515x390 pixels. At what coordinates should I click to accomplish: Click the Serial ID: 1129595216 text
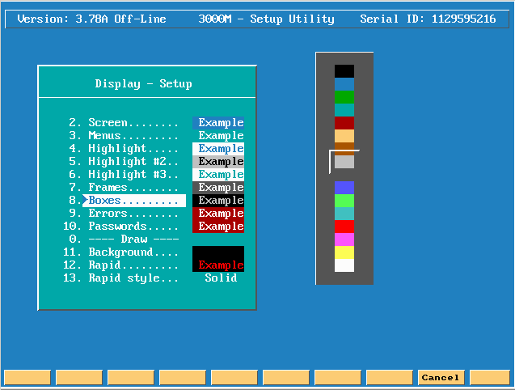(428, 19)
